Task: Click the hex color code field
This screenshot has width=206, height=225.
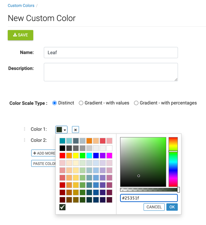Action: (149, 198)
